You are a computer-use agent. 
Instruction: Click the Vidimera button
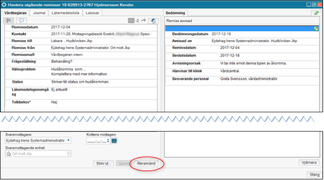(310, 162)
